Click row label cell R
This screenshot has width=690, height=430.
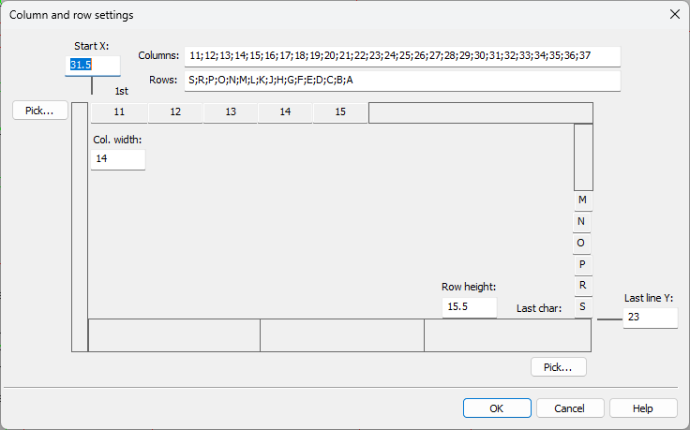pos(582,285)
